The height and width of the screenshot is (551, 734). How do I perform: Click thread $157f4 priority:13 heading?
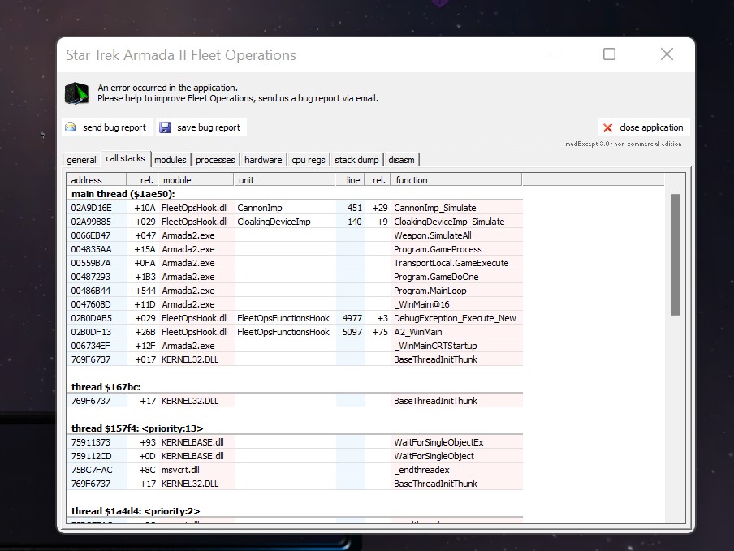coord(137,428)
